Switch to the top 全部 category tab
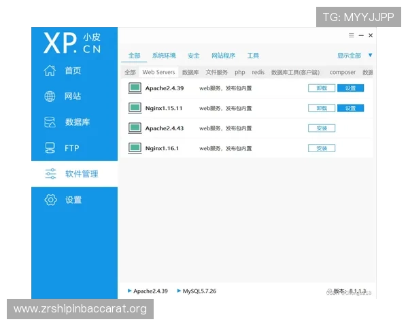This screenshot has width=408, height=326. tap(134, 56)
